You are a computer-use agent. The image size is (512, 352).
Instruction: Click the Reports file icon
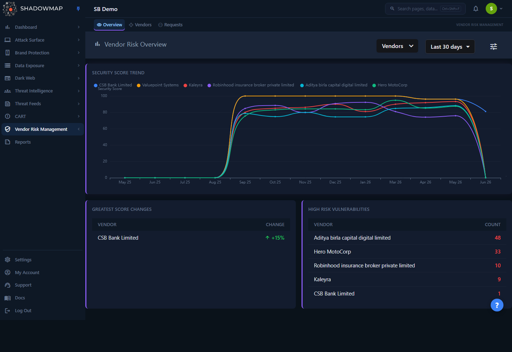pos(7,142)
